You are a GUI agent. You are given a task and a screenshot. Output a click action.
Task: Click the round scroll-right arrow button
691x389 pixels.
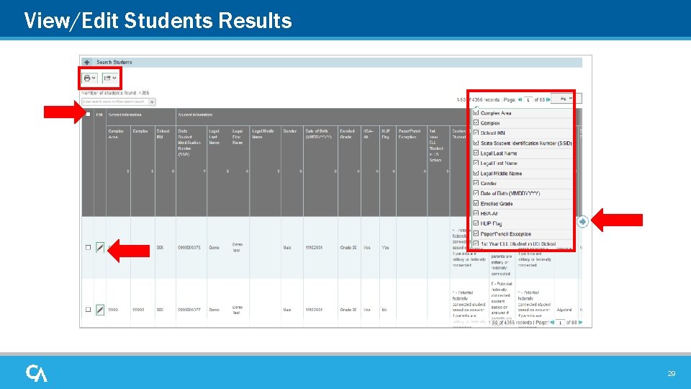pos(582,221)
